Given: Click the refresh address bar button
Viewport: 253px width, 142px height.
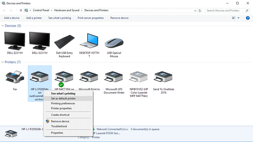Looking at the screenshot, I should (200, 10).
